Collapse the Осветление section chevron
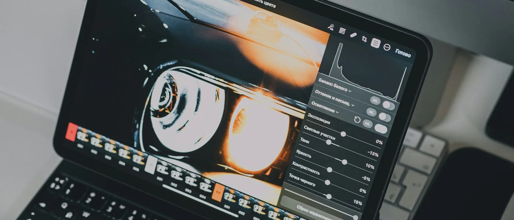 click(337, 112)
